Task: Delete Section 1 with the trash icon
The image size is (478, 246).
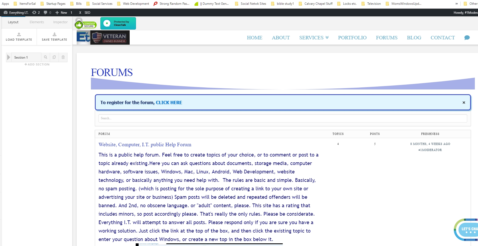Action: click(x=63, y=57)
